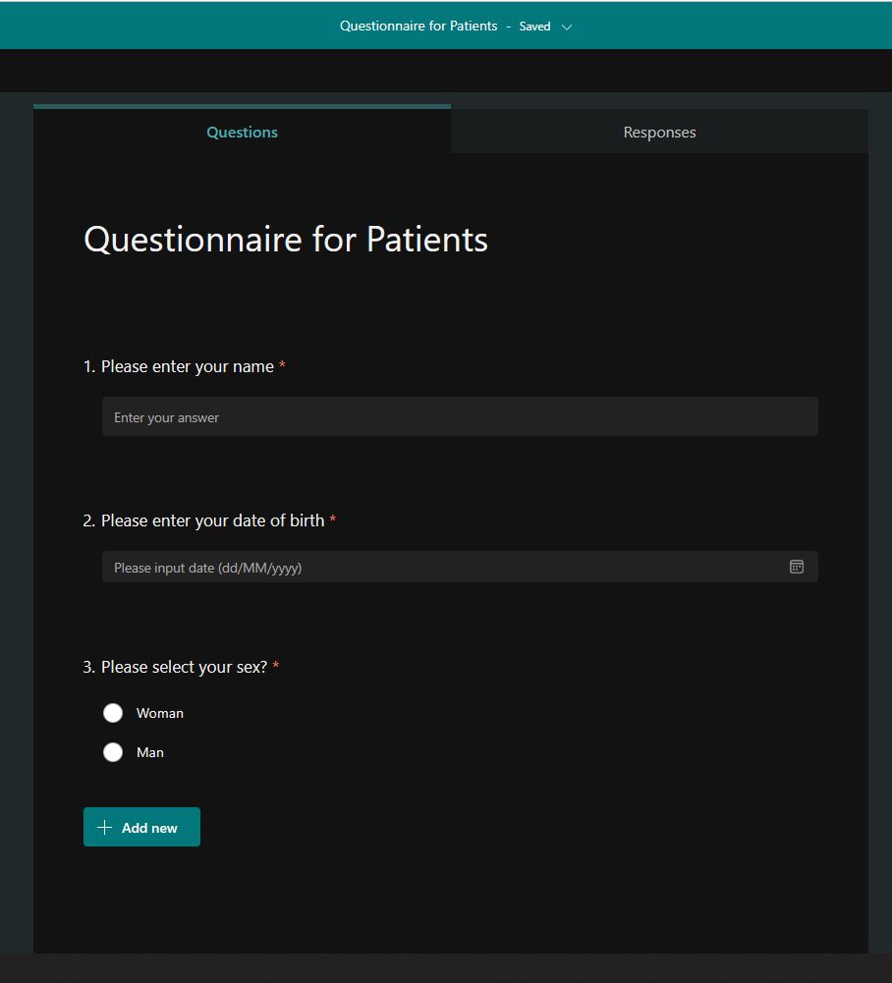892x983 pixels.
Task: Click the Add new button
Action: pyautogui.click(x=141, y=827)
